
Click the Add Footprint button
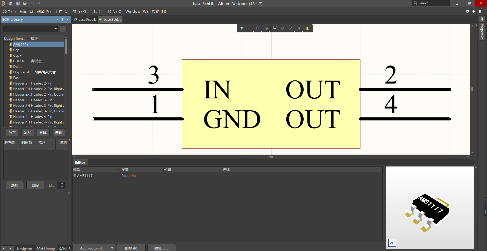pos(91,248)
